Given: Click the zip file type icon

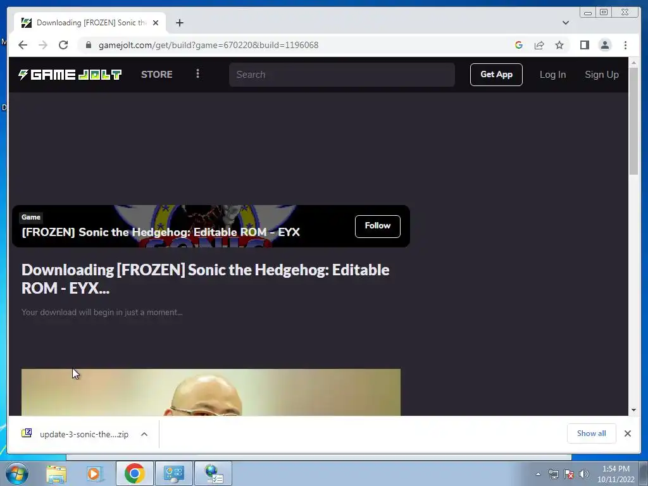Looking at the screenshot, I should [27, 433].
